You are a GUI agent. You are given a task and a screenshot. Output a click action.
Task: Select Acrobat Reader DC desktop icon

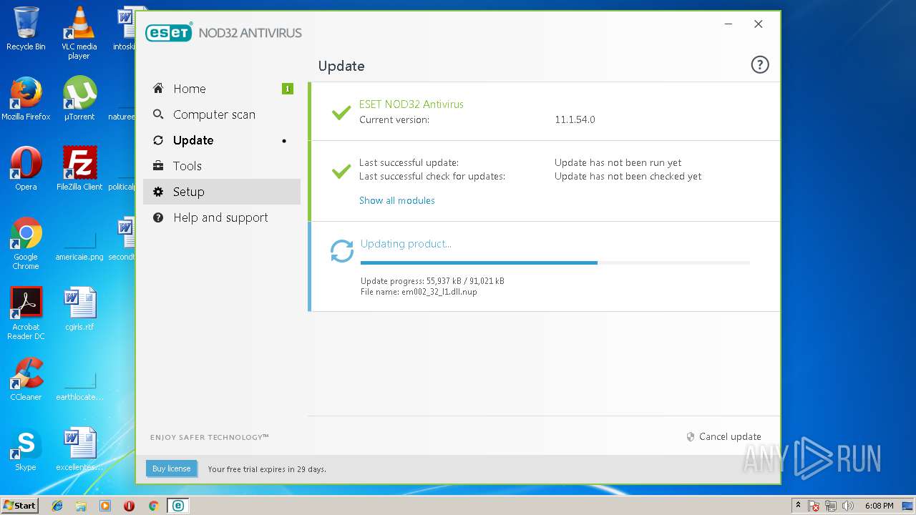pyautogui.click(x=26, y=313)
